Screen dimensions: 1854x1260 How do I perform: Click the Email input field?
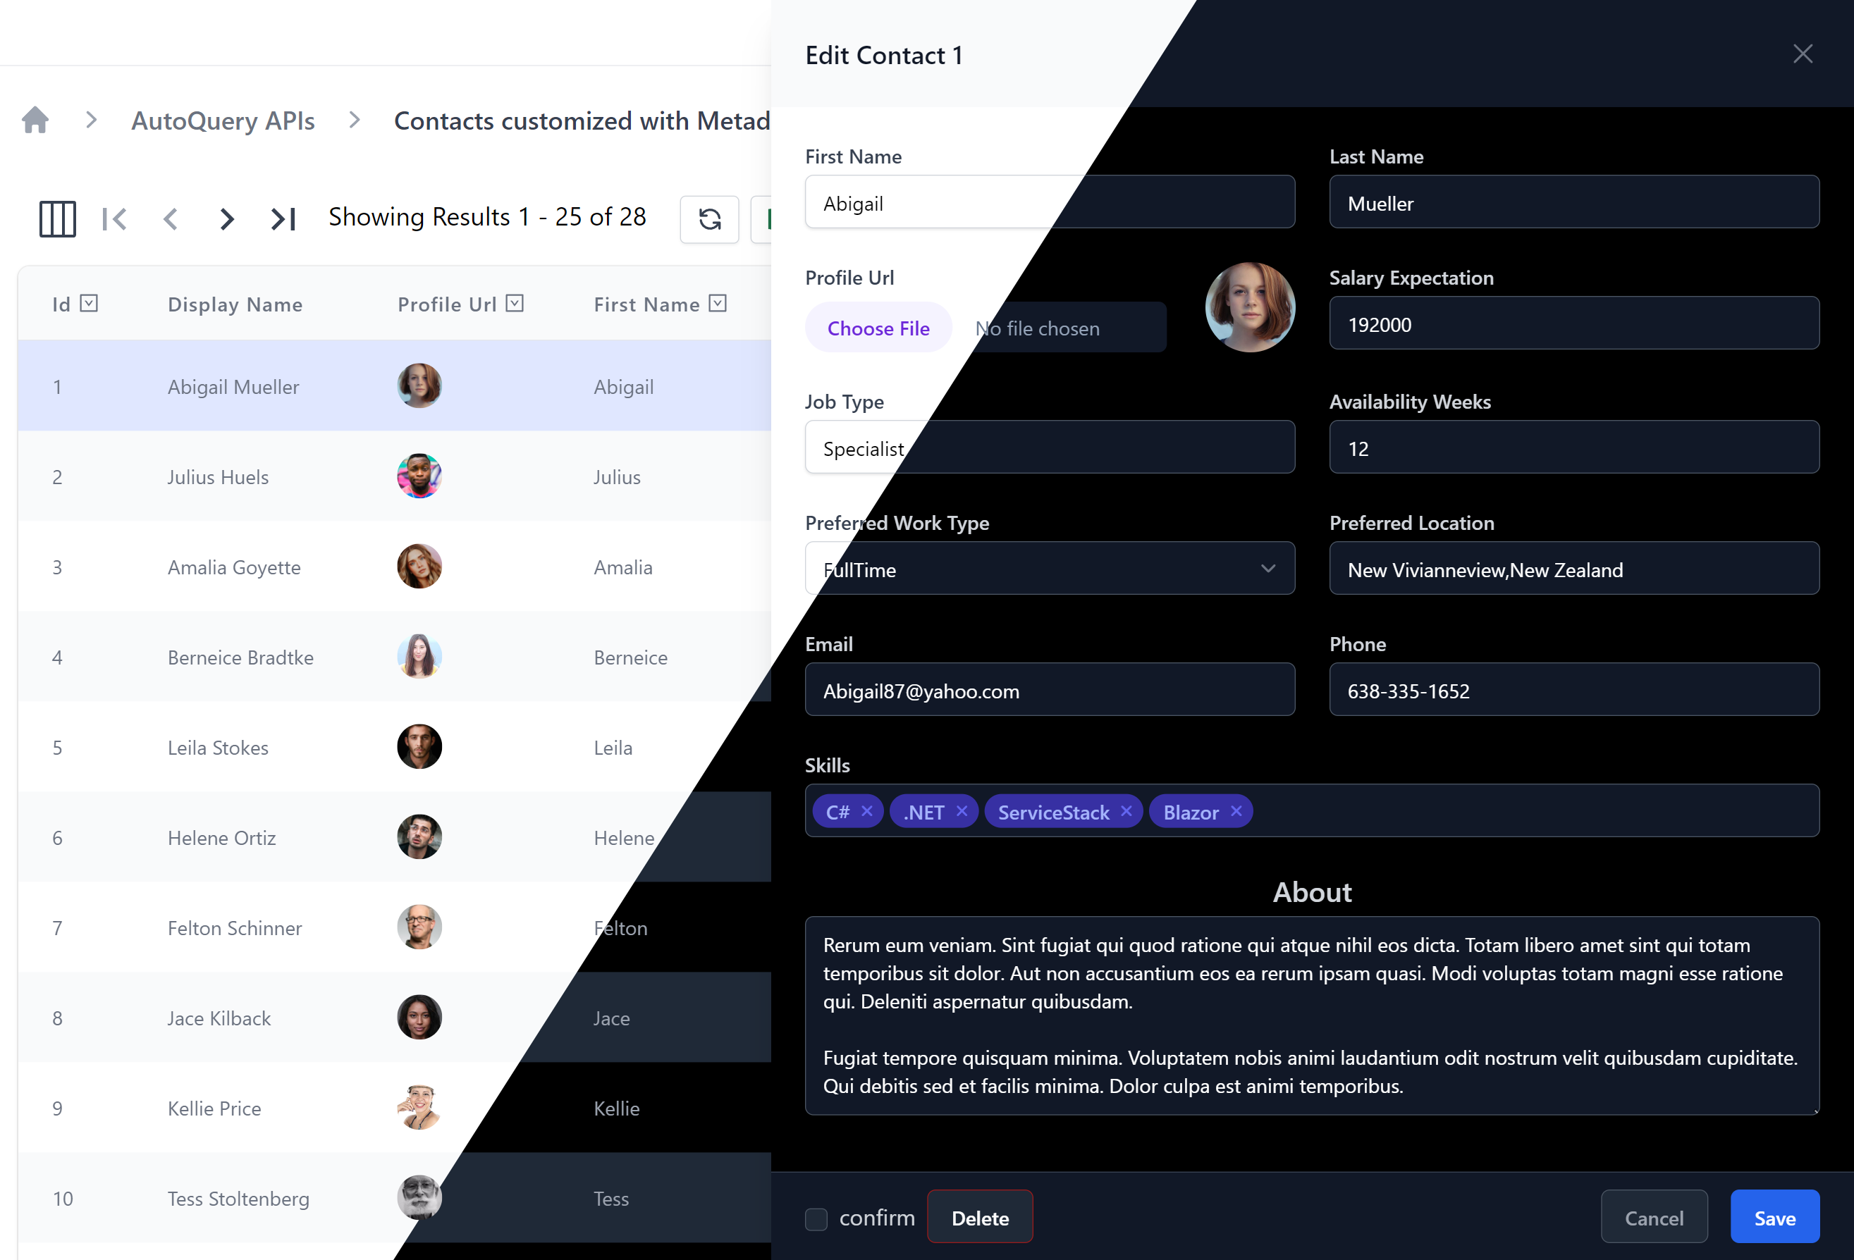[1048, 691]
